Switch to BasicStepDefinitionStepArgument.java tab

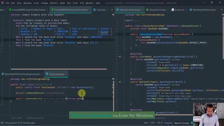(x=22, y=74)
